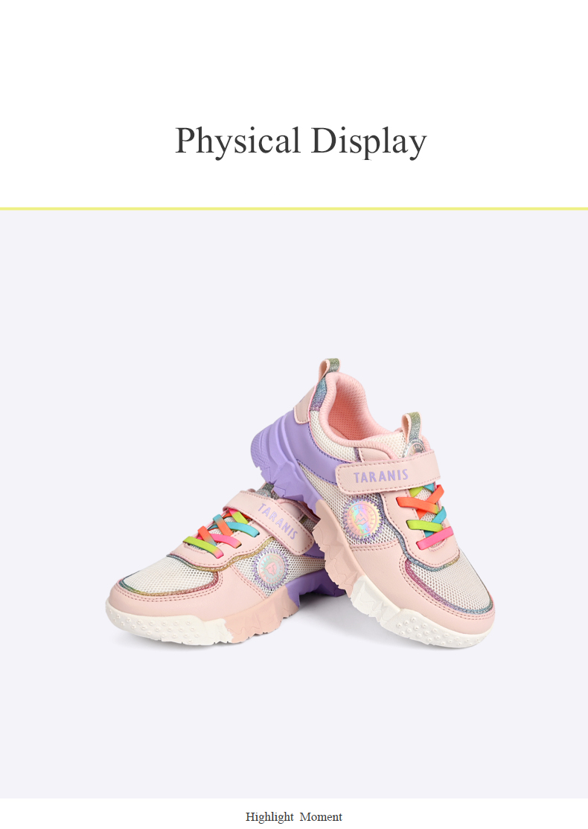
Task: Click the holographic round badge on upright shoe
Action: coord(361,519)
